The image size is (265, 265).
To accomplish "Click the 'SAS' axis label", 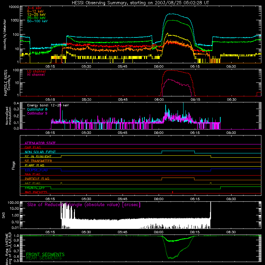I will coord(4,215).
